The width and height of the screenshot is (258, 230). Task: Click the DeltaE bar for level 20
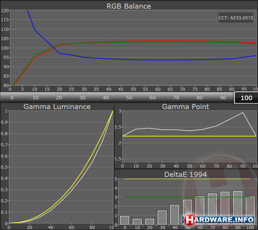click(150, 221)
